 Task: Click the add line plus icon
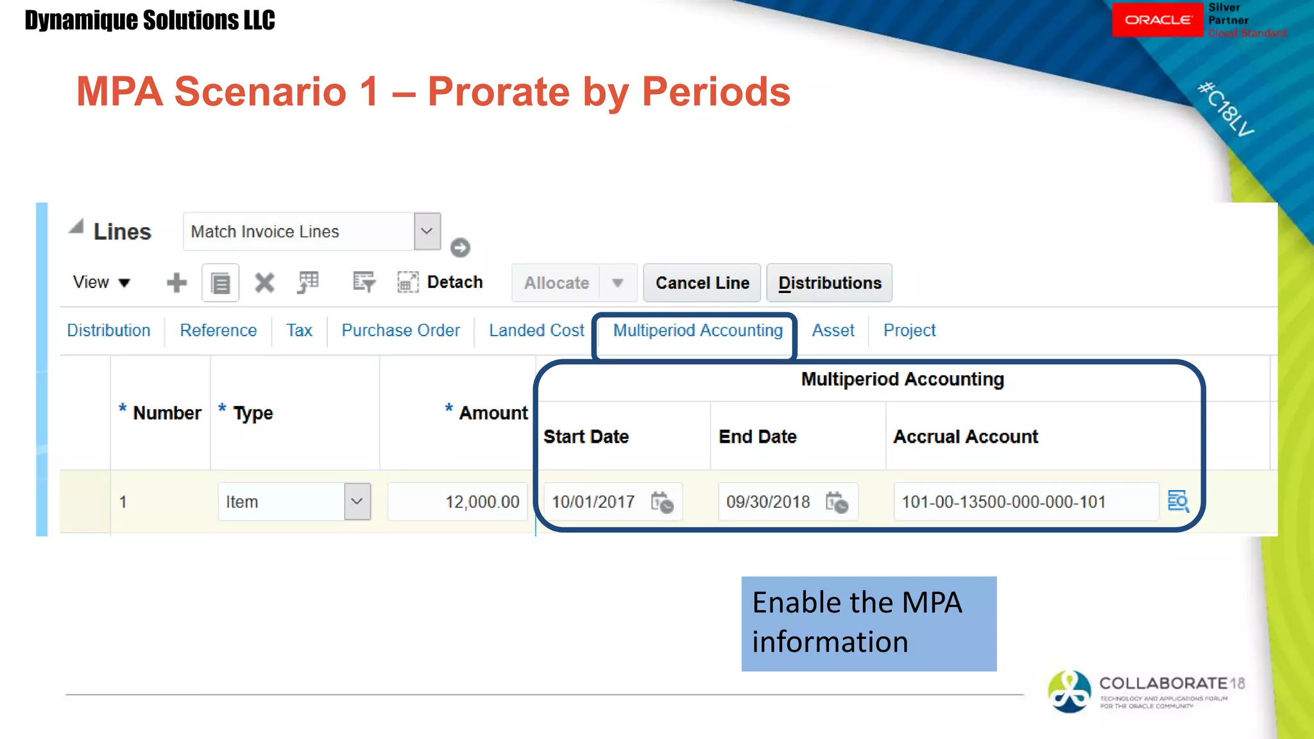(176, 283)
